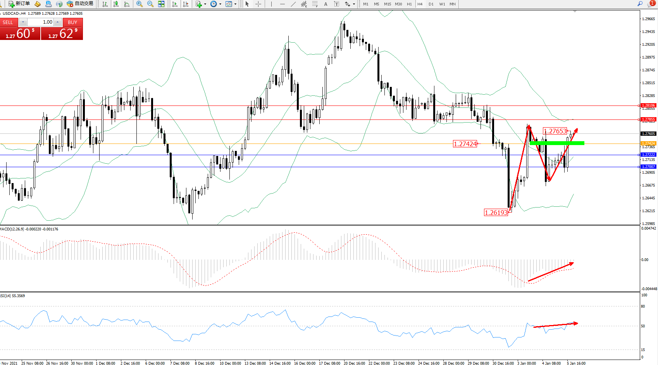Select the Fibonacci retracement tool
The height and width of the screenshot is (365, 658).
[x=315, y=4]
